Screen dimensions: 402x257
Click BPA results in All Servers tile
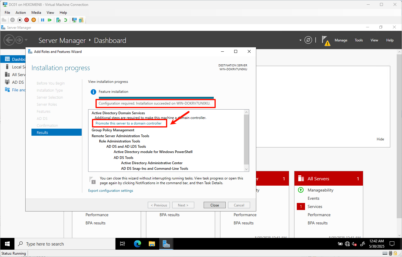coord(318,223)
